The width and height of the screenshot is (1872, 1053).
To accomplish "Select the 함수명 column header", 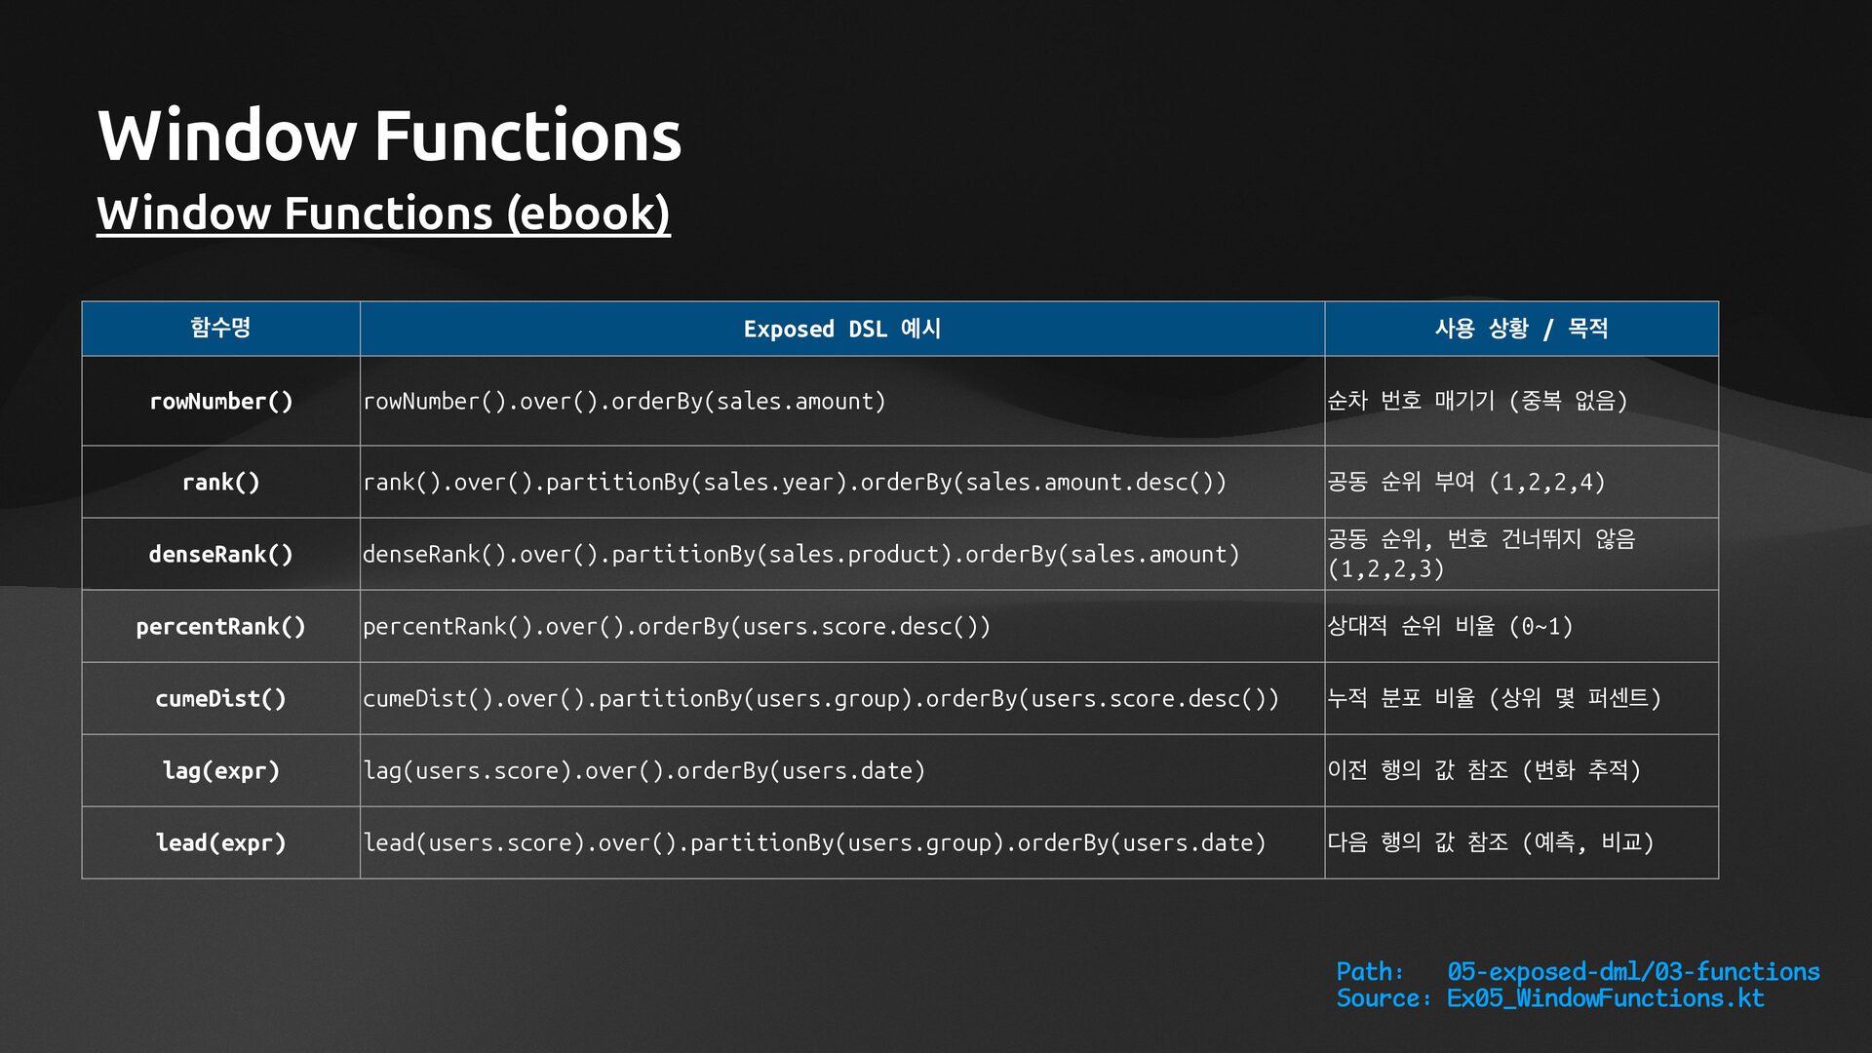I will 220,329.
